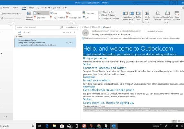Arrange messages by Flag: Due Date
The height and width of the screenshot is (129, 184).
[74, 18]
